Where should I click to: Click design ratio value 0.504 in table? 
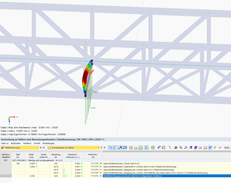(x=77, y=176)
